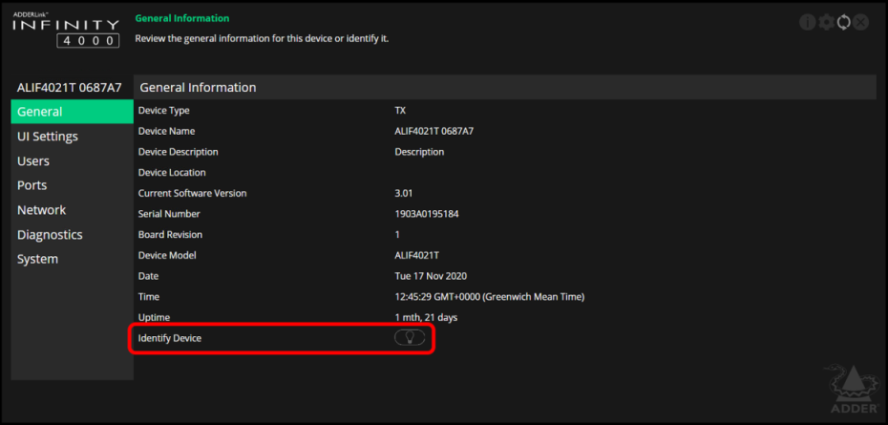Click the ADDERLink Infinity 4000 logo
This screenshot has width=888, height=425.
point(66,30)
